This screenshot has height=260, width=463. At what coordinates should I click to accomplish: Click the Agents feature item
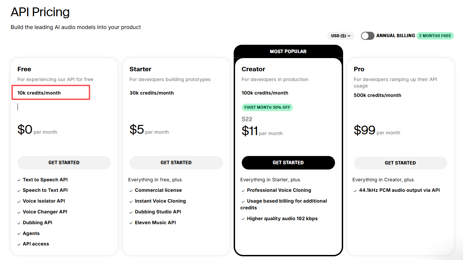click(x=31, y=233)
